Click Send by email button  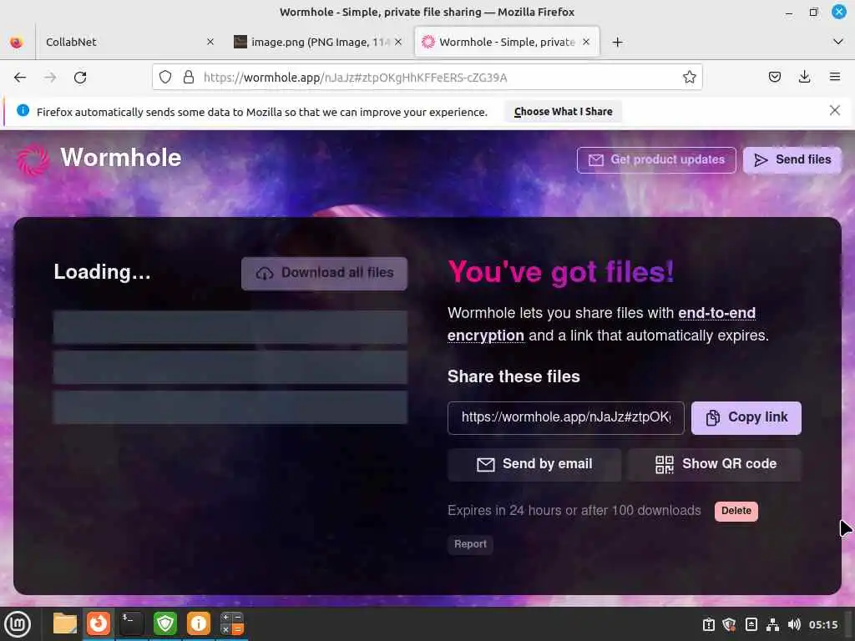[534, 464]
